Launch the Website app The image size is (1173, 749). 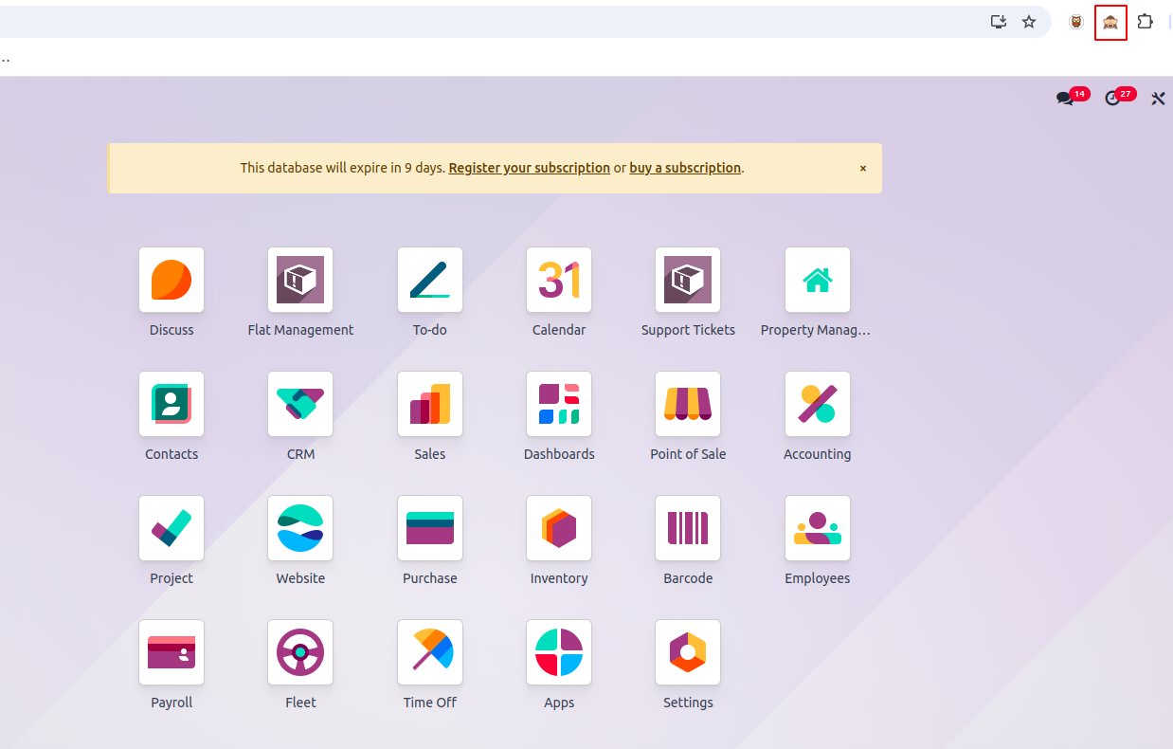[x=300, y=528]
